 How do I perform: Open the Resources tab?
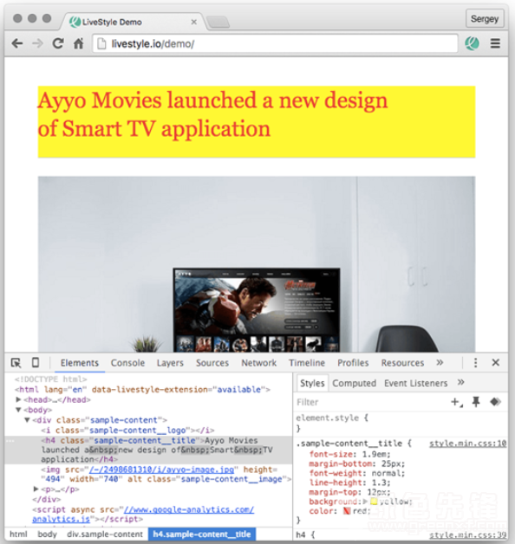click(x=402, y=363)
